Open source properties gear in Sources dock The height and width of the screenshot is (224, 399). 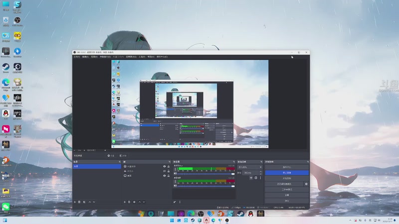click(134, 202)
